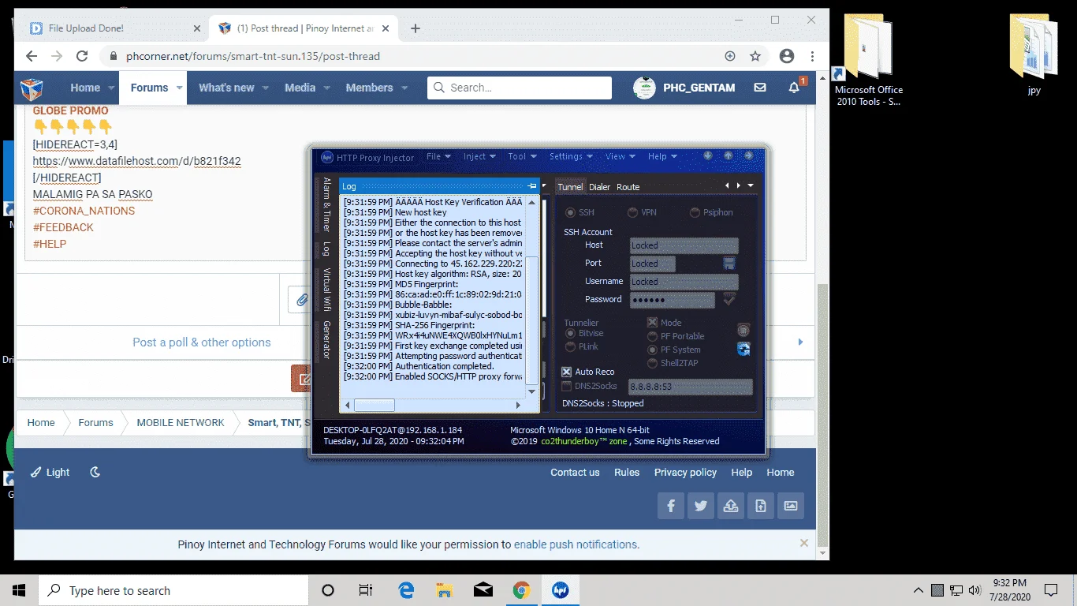This screenshot has width=1077, height=606.
Task: Click the up-arrow circle icon in HTTP Proxy Injector title bar
Action: pos(728,156)
